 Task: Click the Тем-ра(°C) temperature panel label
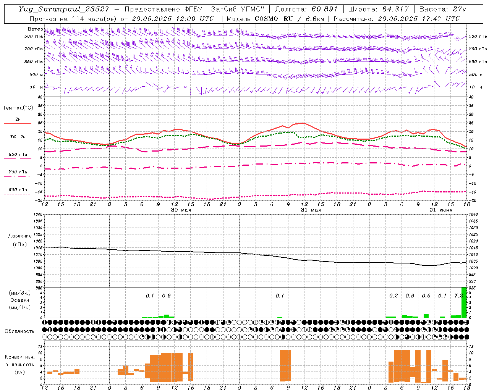click(18, 108)
